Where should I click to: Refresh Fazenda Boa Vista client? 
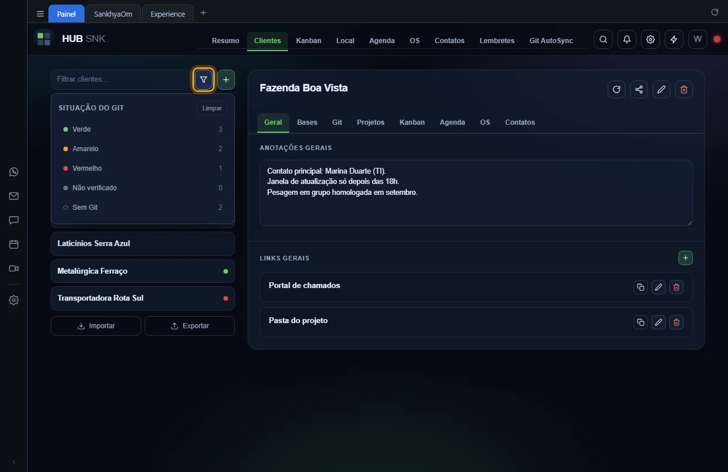616,89
